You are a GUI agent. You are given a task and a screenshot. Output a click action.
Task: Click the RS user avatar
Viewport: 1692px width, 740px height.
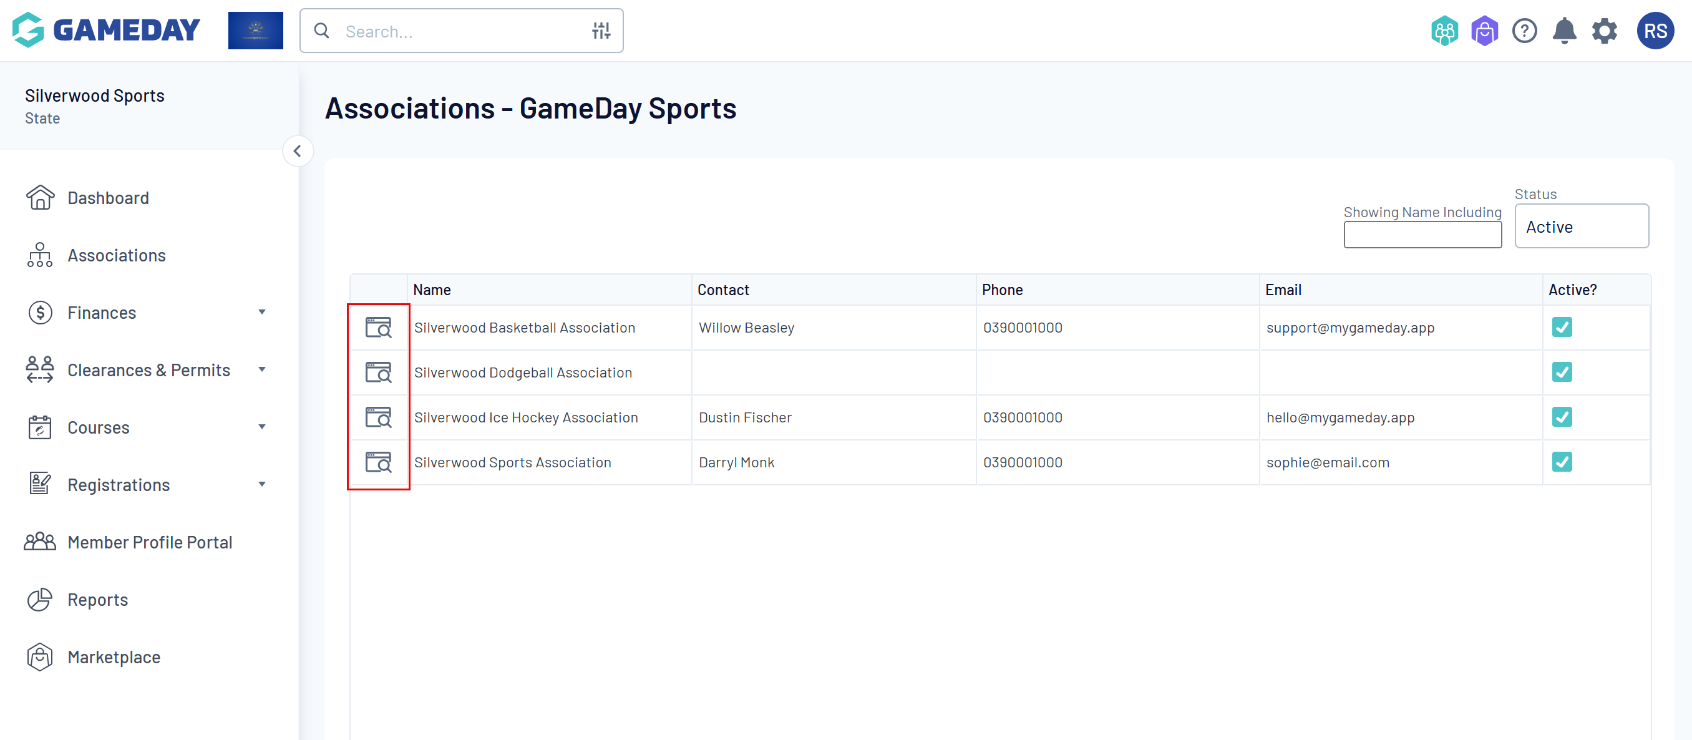1655,31
